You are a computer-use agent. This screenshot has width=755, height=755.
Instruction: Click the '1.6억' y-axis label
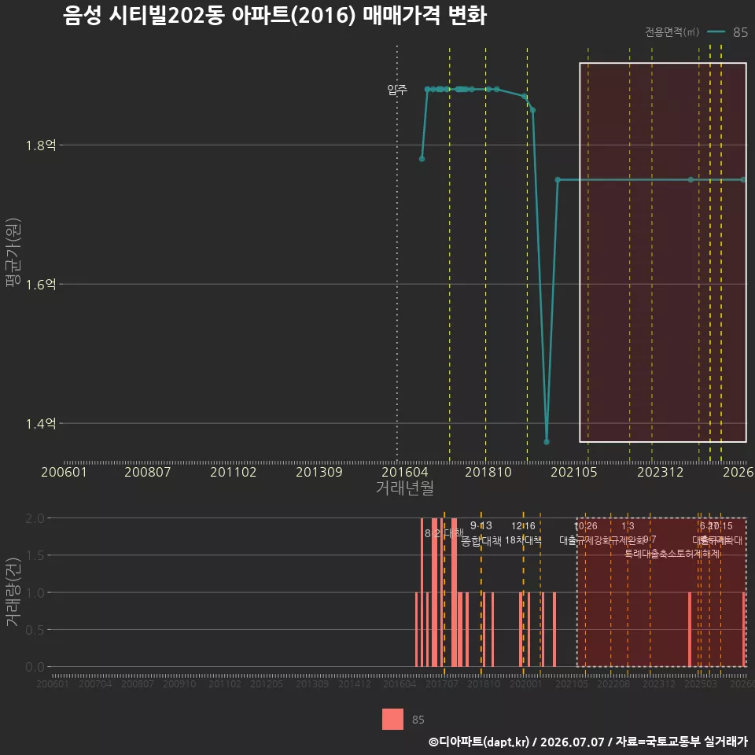click(x=41, y=285)
